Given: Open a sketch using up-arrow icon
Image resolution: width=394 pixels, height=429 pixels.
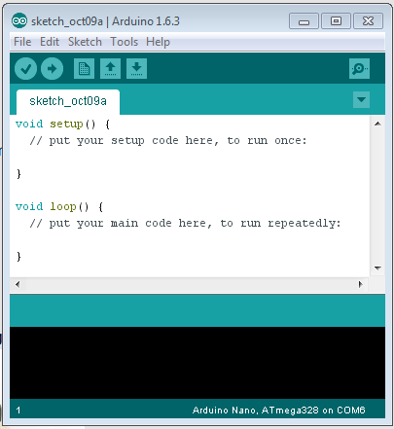Looking at the screenshot, I should click(x=110, y=68).
